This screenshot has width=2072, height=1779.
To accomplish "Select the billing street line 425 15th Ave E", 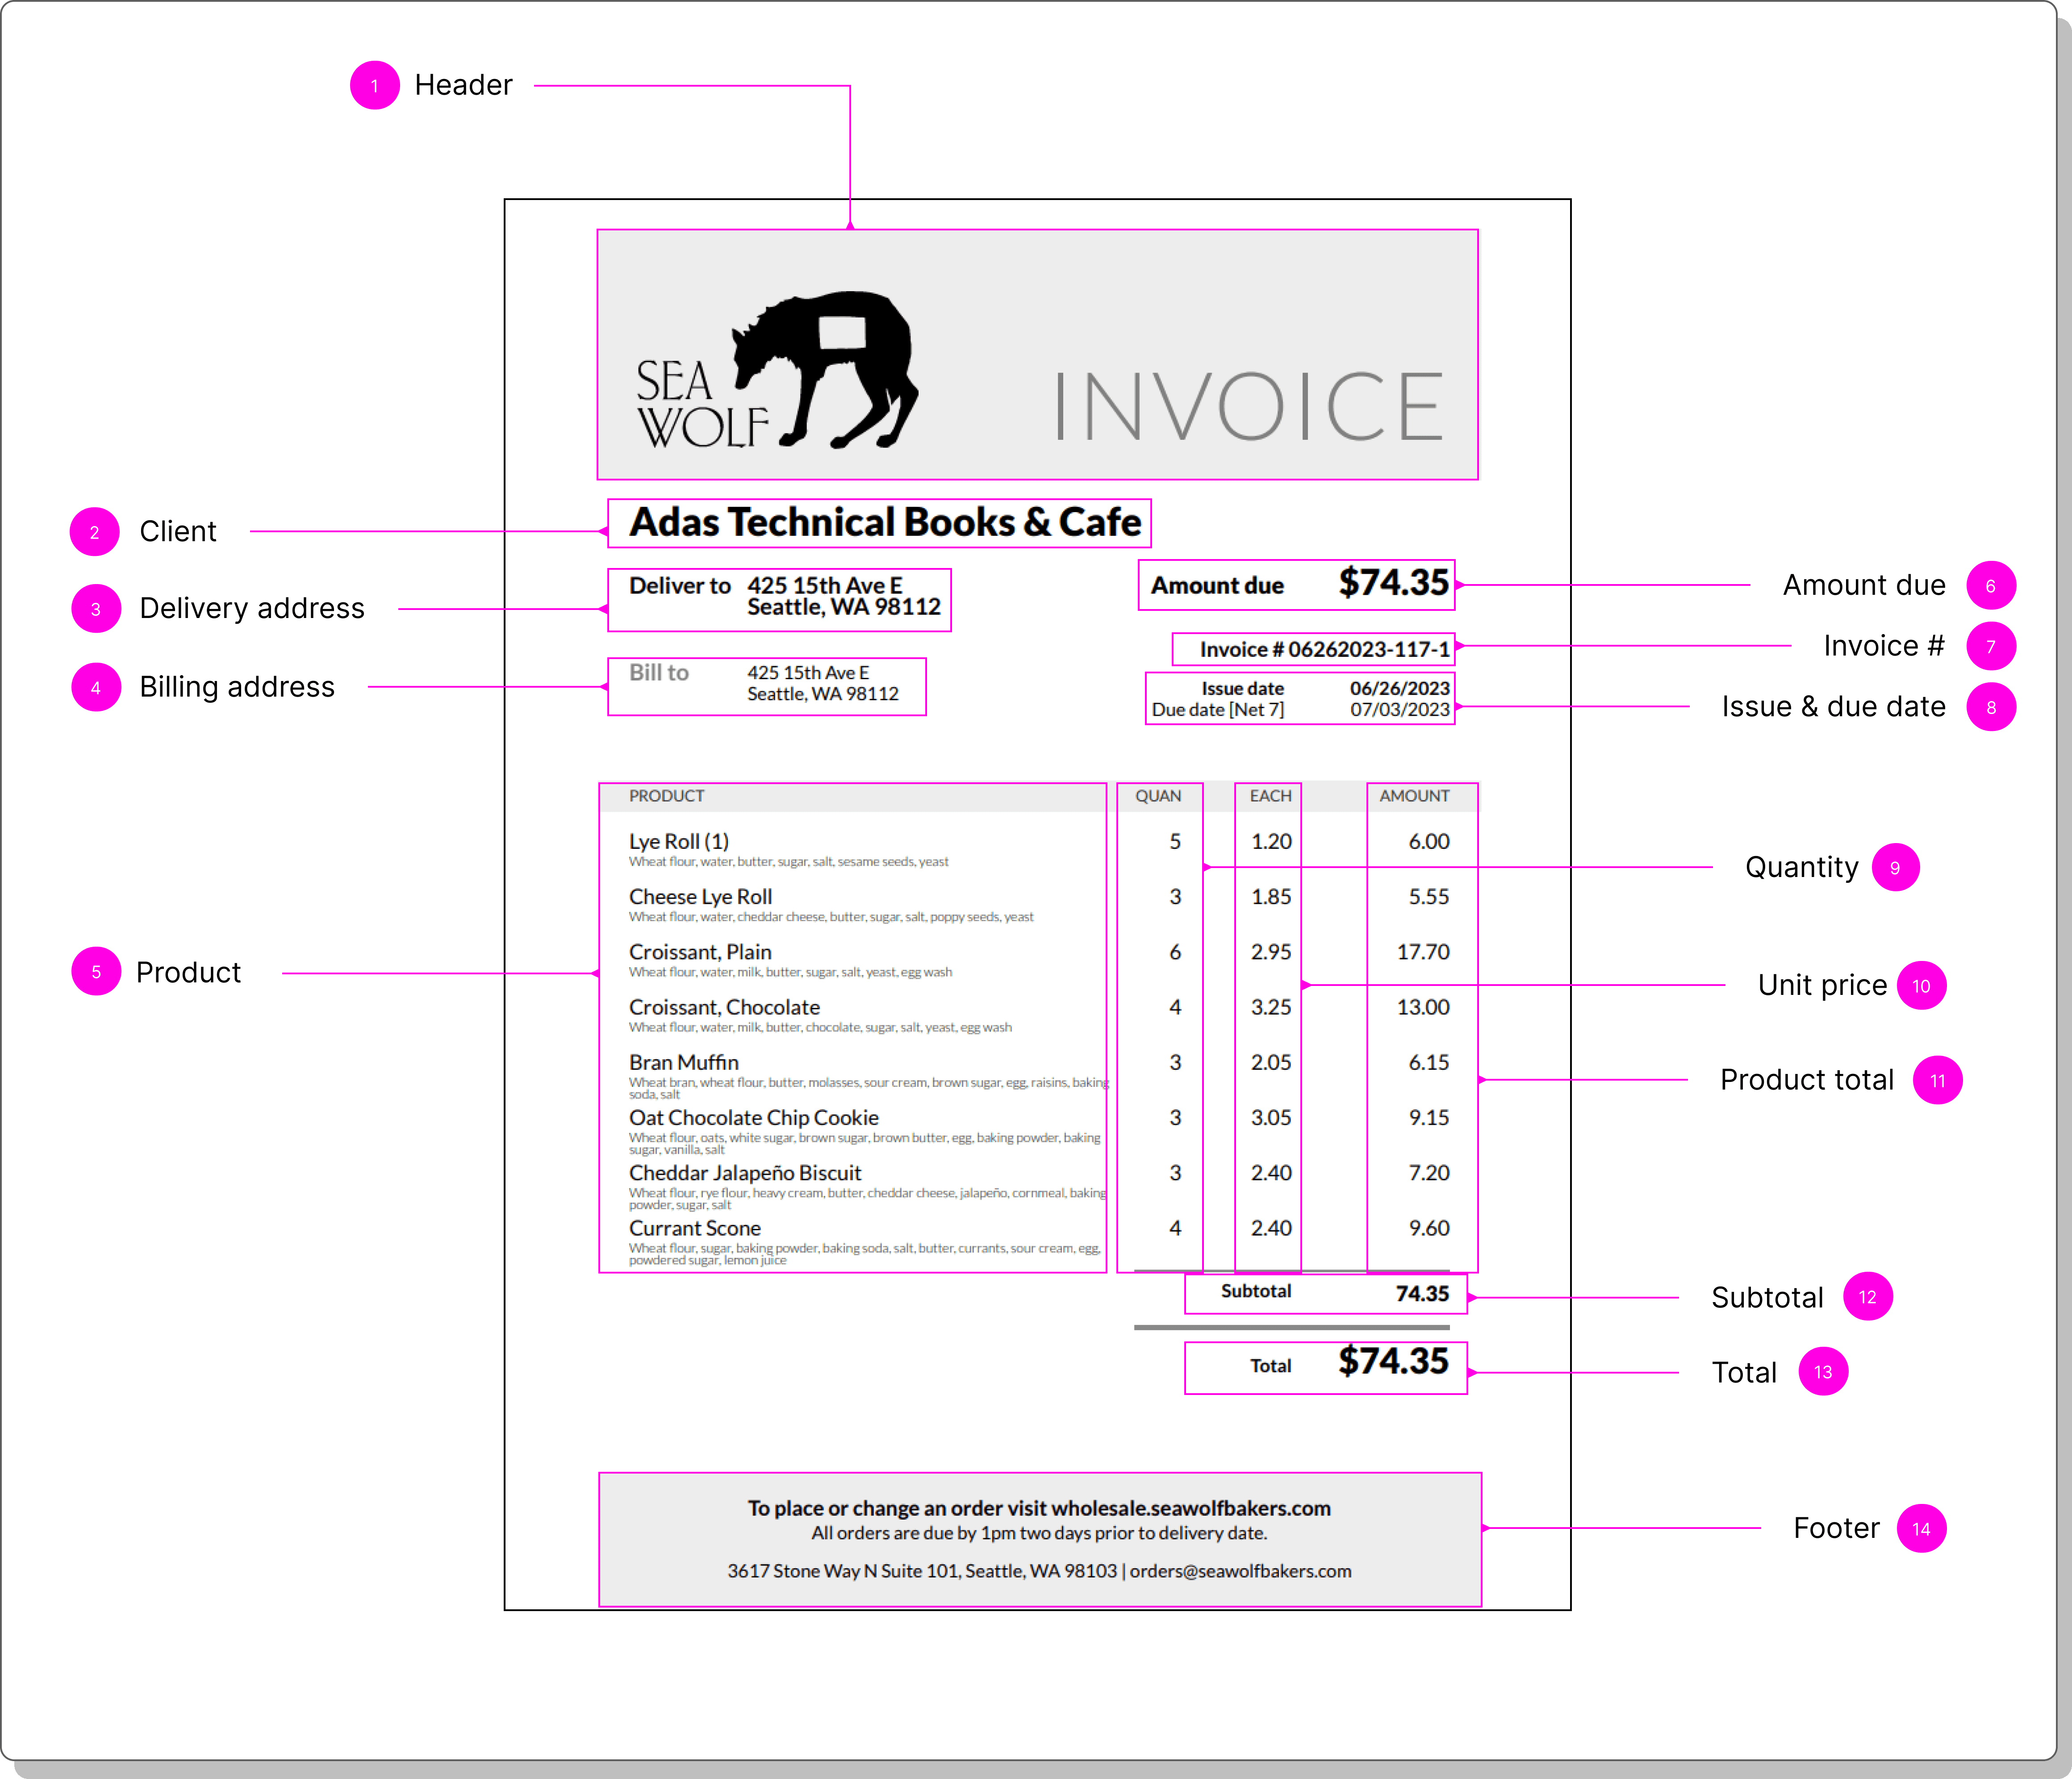I will coord(808,673).
